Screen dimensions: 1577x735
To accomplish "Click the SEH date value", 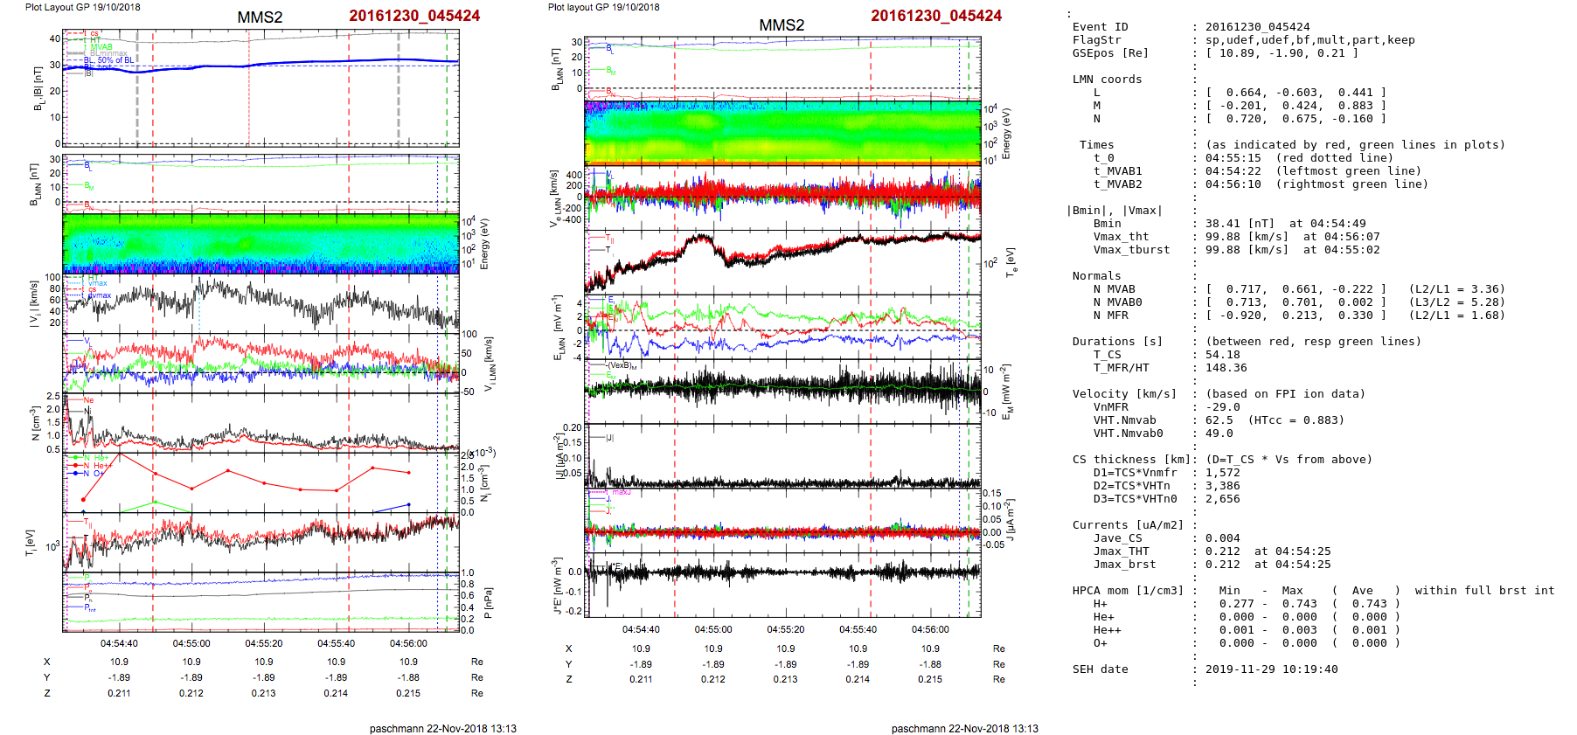I will click(1271, 669).
